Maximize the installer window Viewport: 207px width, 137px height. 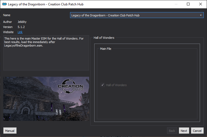click(188, 4)
